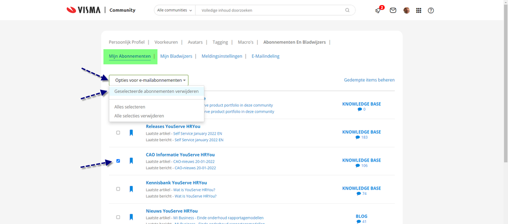Open the apps grid launcher
508x224 pixels.
pyautogui.click(x=419, y=10)
